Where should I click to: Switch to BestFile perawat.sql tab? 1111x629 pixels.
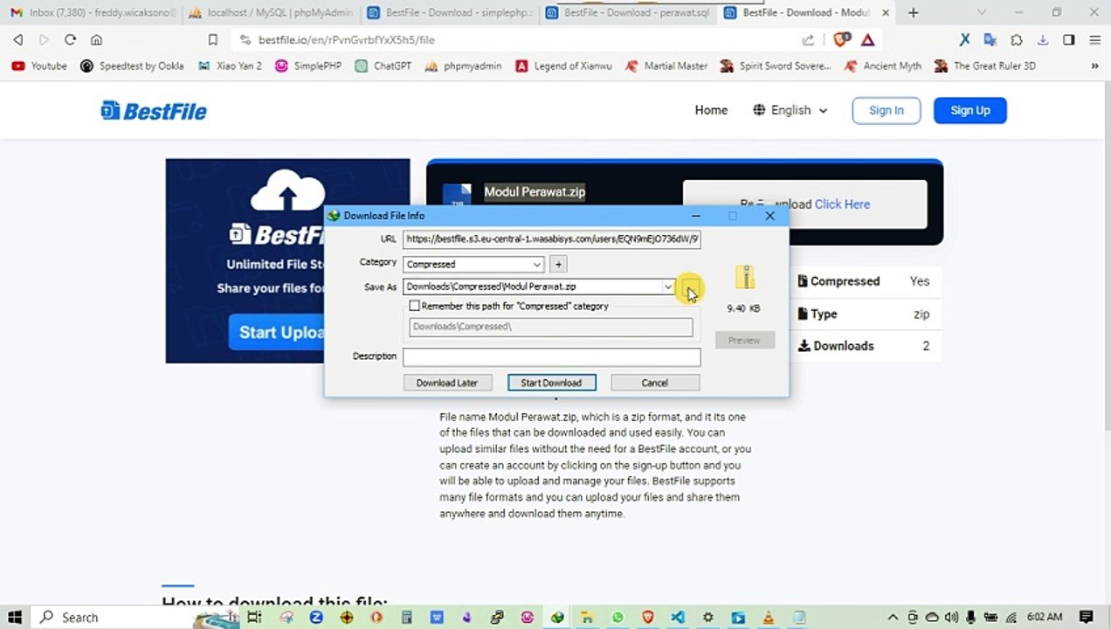tap(627, 12)
